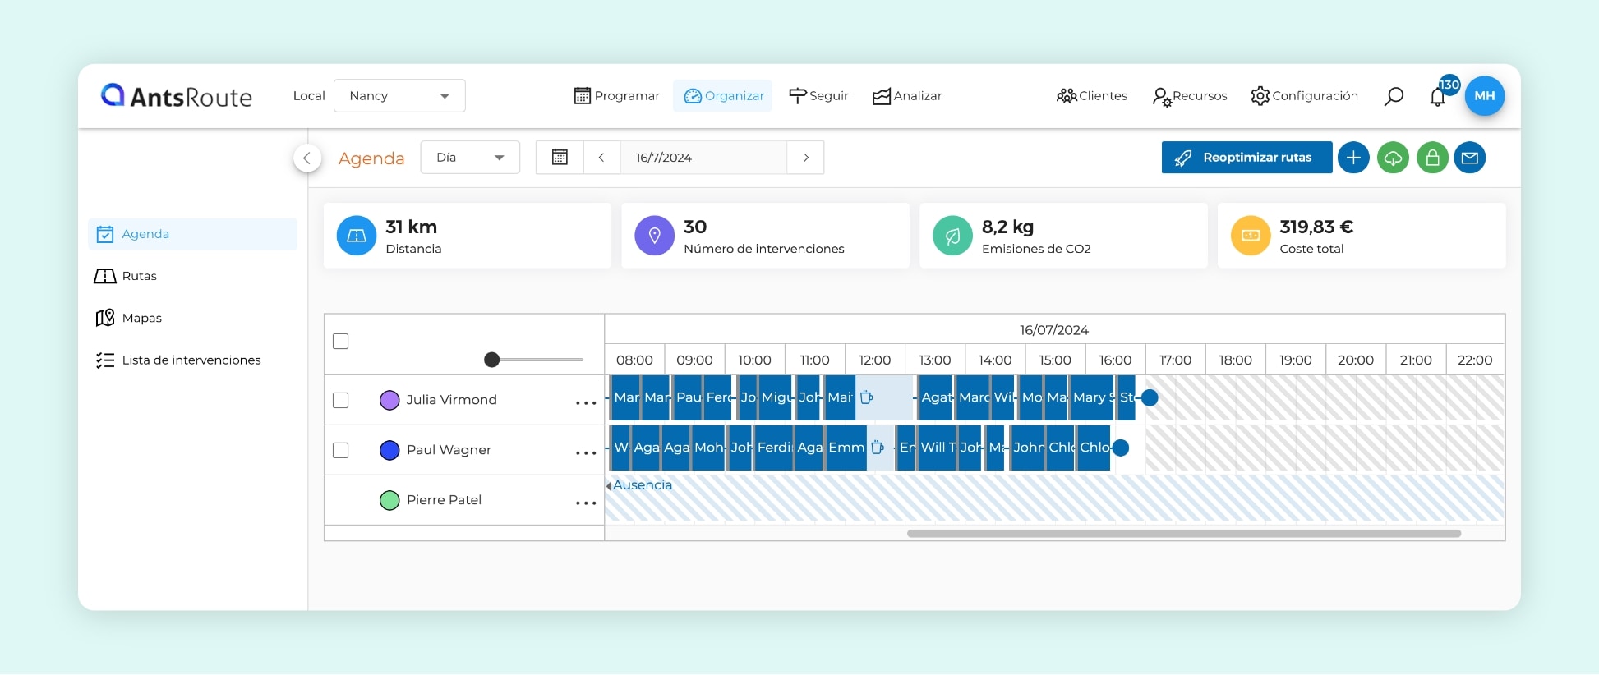
Task: Click the green lock icon
Action: (x=1432, y=158)
